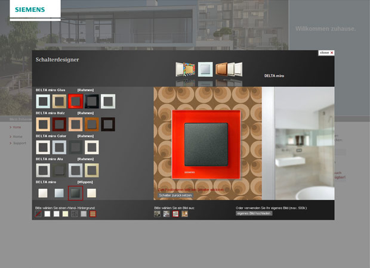This screenshot has width=370, height=268.
Task: Set wall background to pale yellow
Action: tap(66, 214)
